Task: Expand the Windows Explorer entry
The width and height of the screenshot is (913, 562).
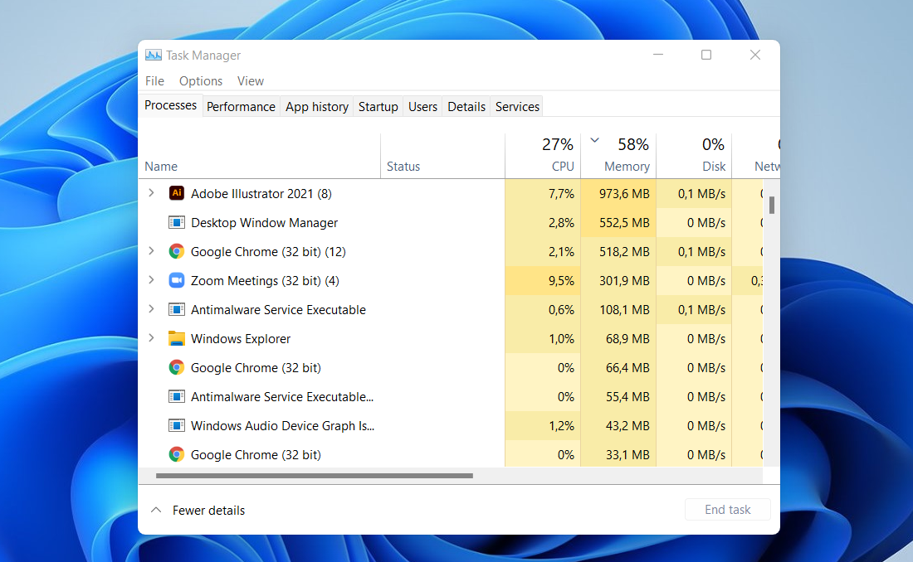Action: click(152, 338)
